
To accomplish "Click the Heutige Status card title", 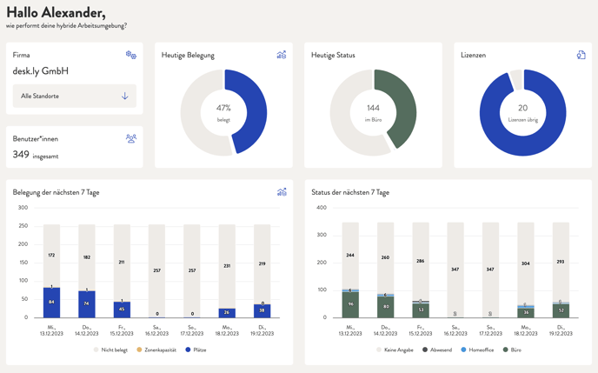I will [x=333, y=56].
